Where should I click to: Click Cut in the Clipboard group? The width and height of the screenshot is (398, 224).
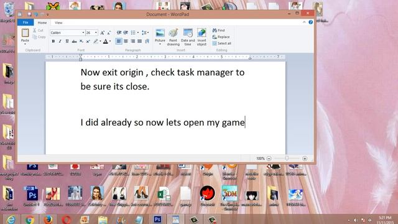[x=38, y=30]
